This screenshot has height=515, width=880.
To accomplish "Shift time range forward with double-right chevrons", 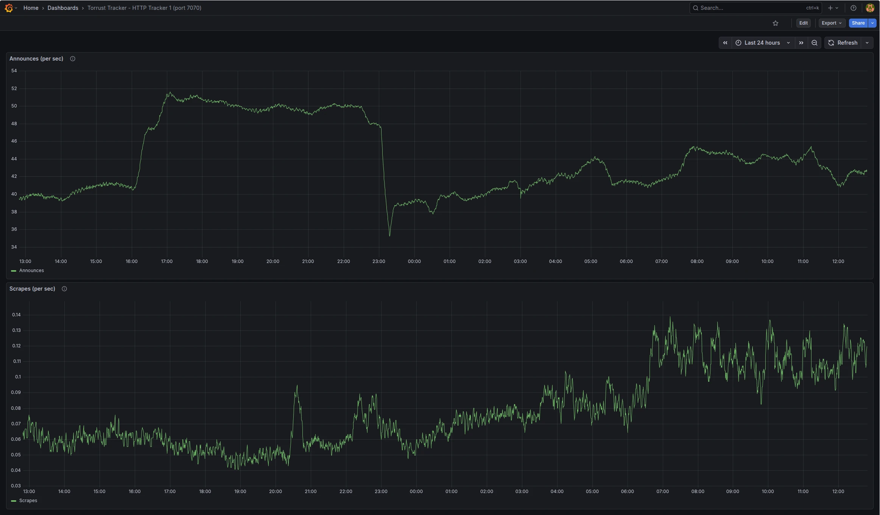I will (801, 43).
